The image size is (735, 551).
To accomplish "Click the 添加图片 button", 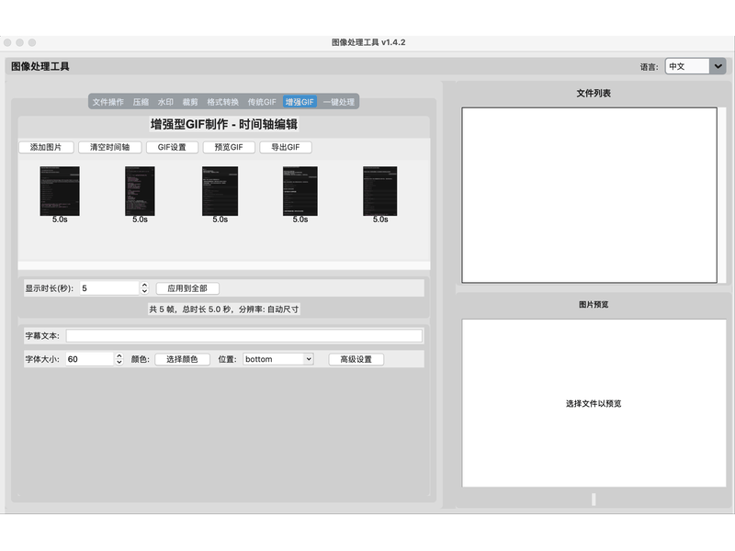I will coord(46,147).
